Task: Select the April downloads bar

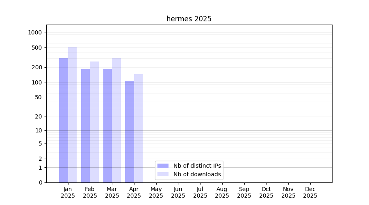Action: (x=138, y=128)
